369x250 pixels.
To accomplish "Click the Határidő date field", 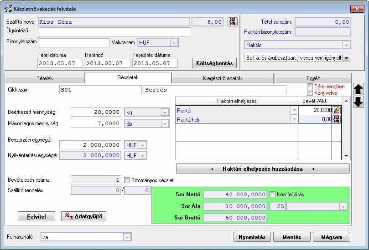I will click(x=108, y=63).
